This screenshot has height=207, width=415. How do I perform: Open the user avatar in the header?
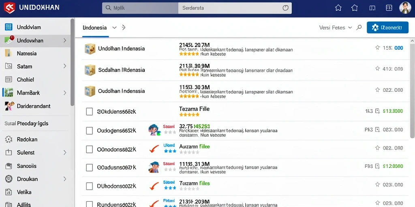point(405,8)
